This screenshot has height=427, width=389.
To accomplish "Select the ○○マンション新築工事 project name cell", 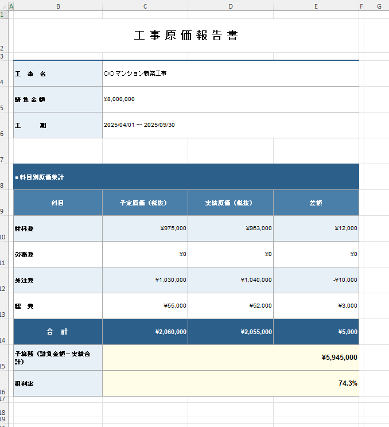I will tap(230, 73).
